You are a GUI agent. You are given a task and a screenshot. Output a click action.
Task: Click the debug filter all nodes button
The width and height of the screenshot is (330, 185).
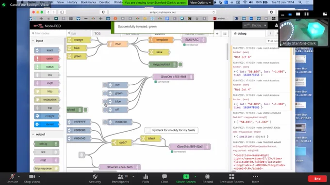(x=272, y=41)
